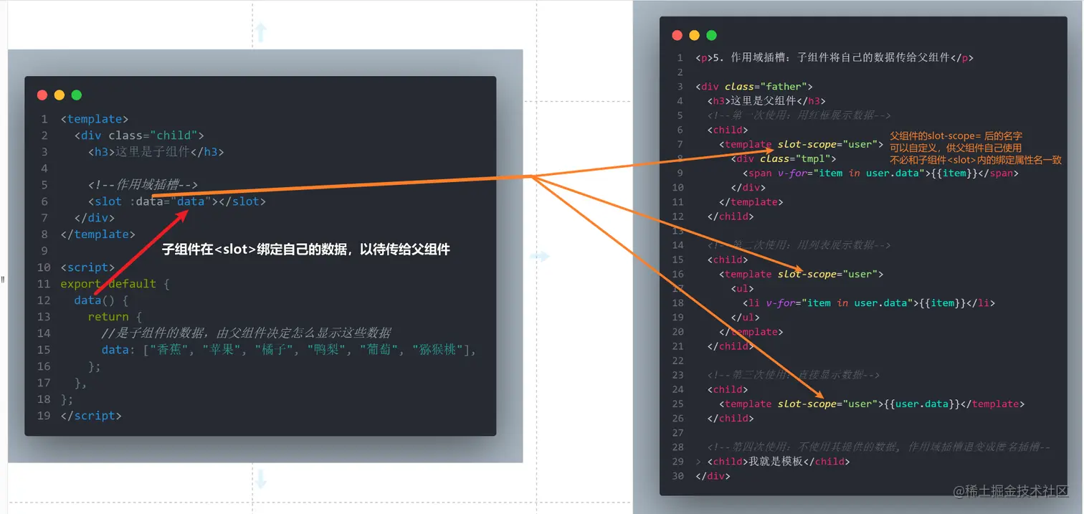Click the green dot in right father code window
This screenshot has height=514, width=1084.
711,35
